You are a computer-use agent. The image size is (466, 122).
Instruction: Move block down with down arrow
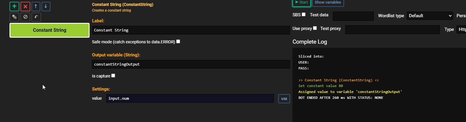(46, 6)
